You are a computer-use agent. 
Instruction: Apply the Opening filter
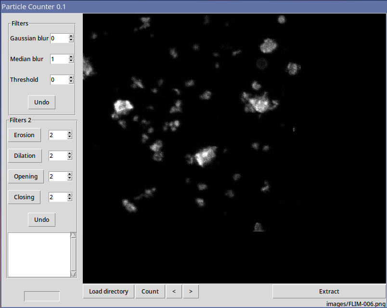[26, 177]
